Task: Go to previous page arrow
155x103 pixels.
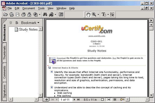Action: point(57,100)
